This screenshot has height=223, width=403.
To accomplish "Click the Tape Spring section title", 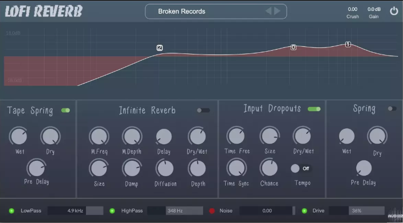I will click(x=30, y=111).
